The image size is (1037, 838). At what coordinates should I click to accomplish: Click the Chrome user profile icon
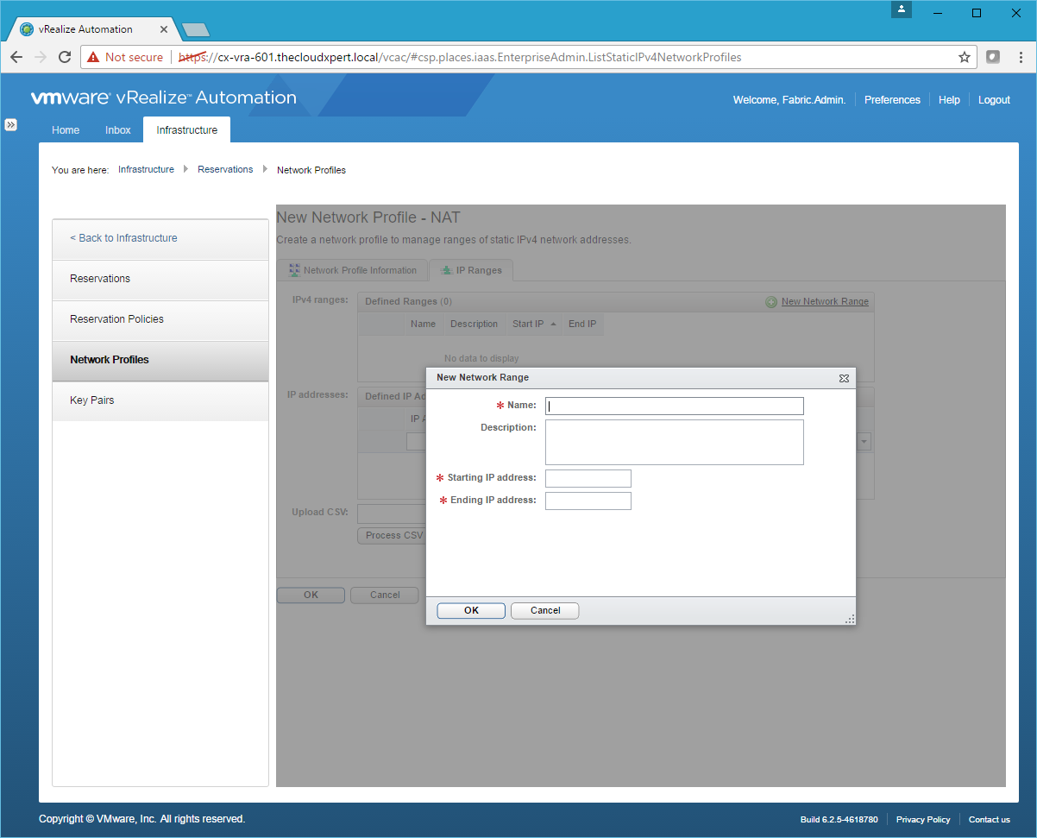coord(901,9)
